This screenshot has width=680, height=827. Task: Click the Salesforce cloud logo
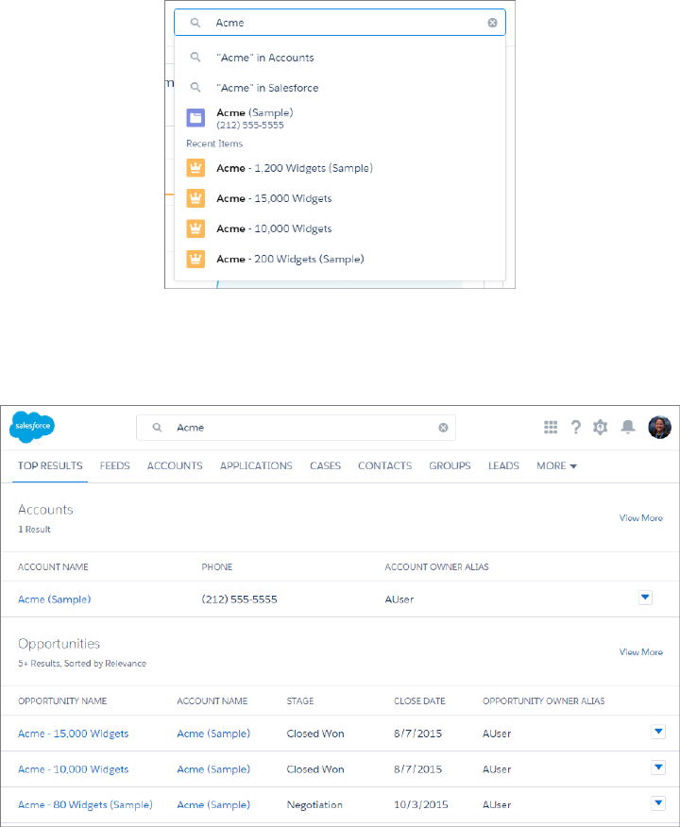(32, 426)
